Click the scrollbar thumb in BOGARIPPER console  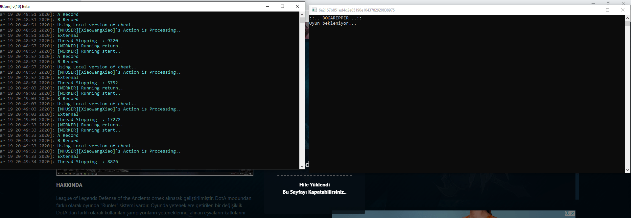[x=628, y=24]
